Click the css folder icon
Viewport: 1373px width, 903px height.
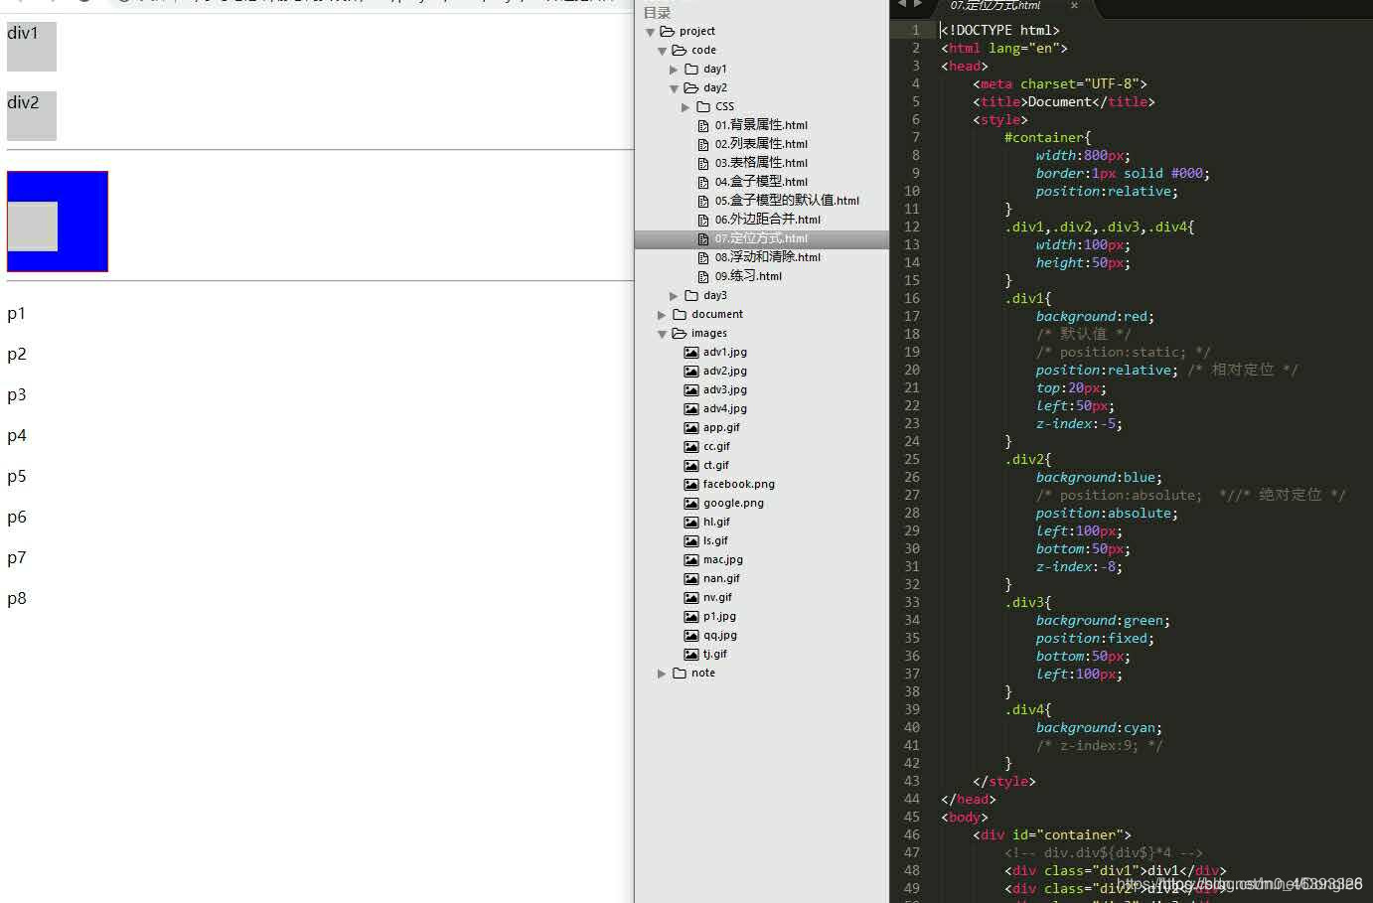(x=703, y=106)
